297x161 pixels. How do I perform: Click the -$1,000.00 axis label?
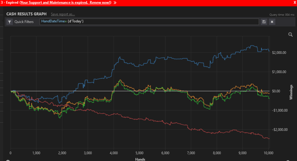click(280, 110)
